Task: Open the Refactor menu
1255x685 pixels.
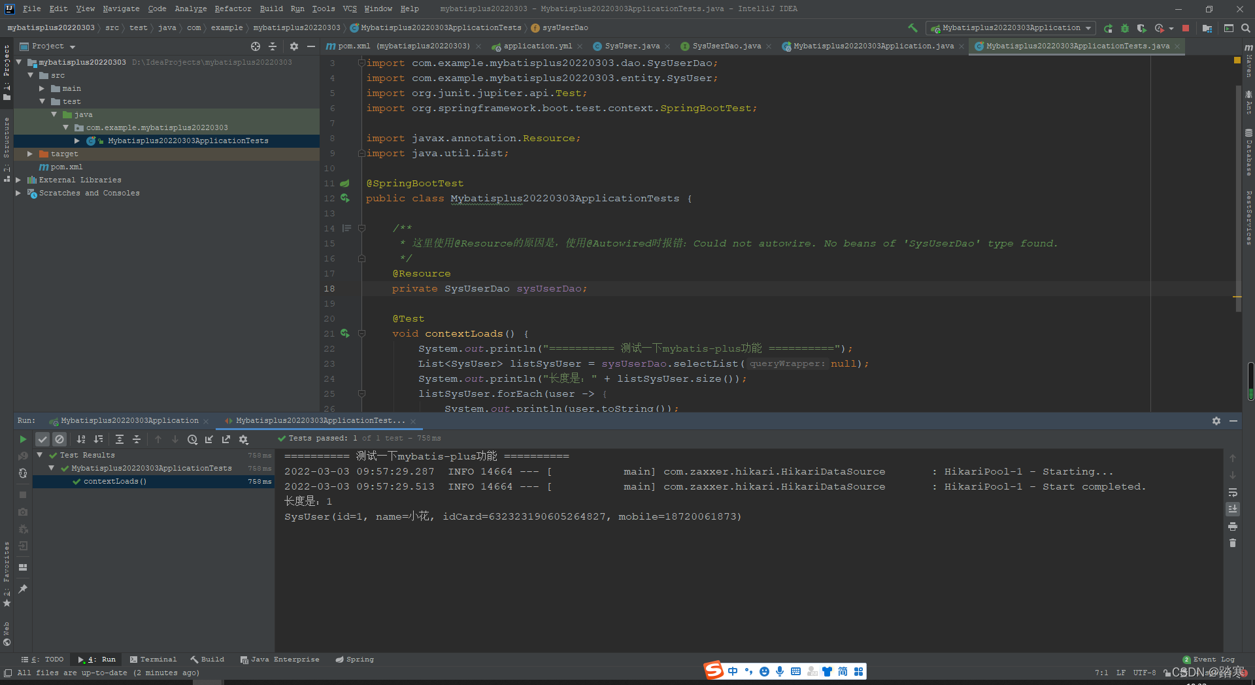Action: point(233,8)
